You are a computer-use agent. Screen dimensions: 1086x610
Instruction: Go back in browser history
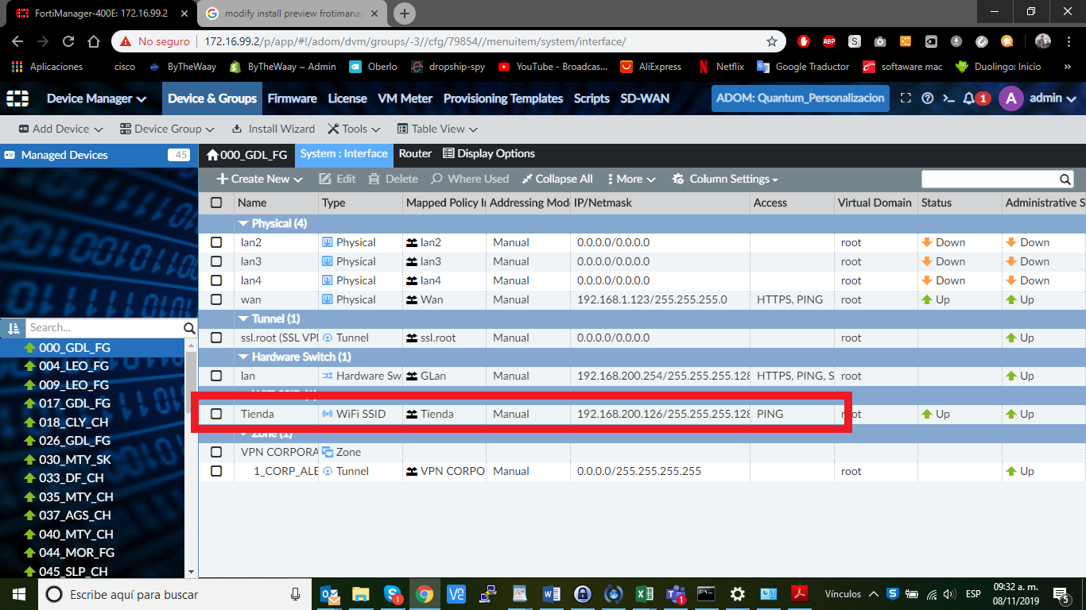pyautogui.click(x=17, y=41)
